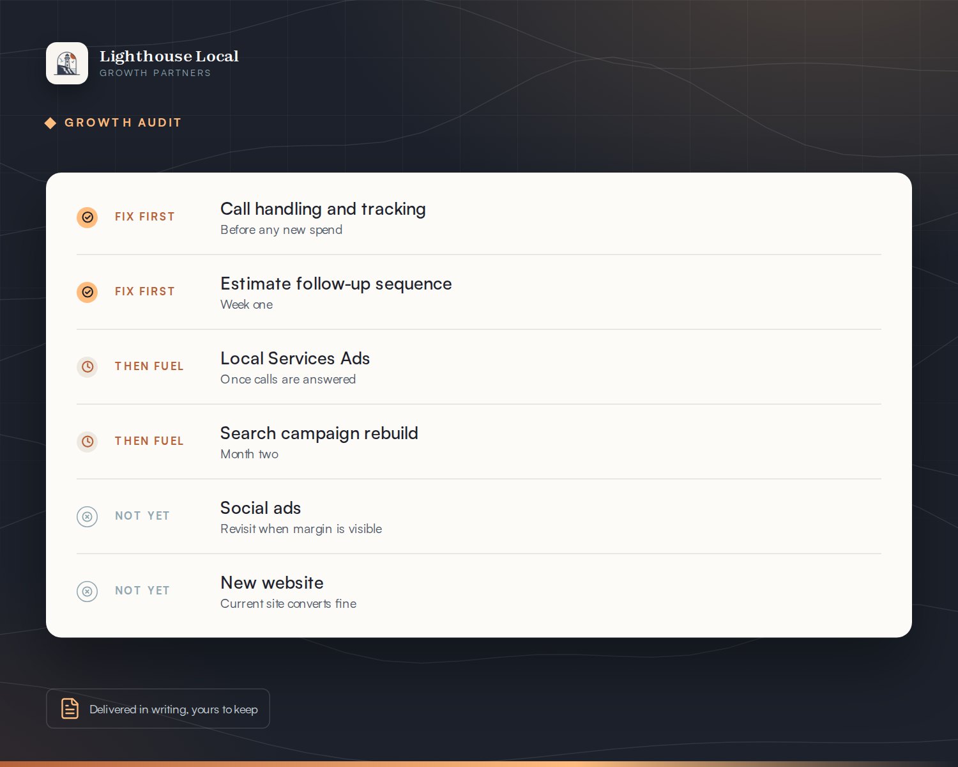
Task: Click the crossed-circle icon for Social ads
Action: click(x=87, y=516)
